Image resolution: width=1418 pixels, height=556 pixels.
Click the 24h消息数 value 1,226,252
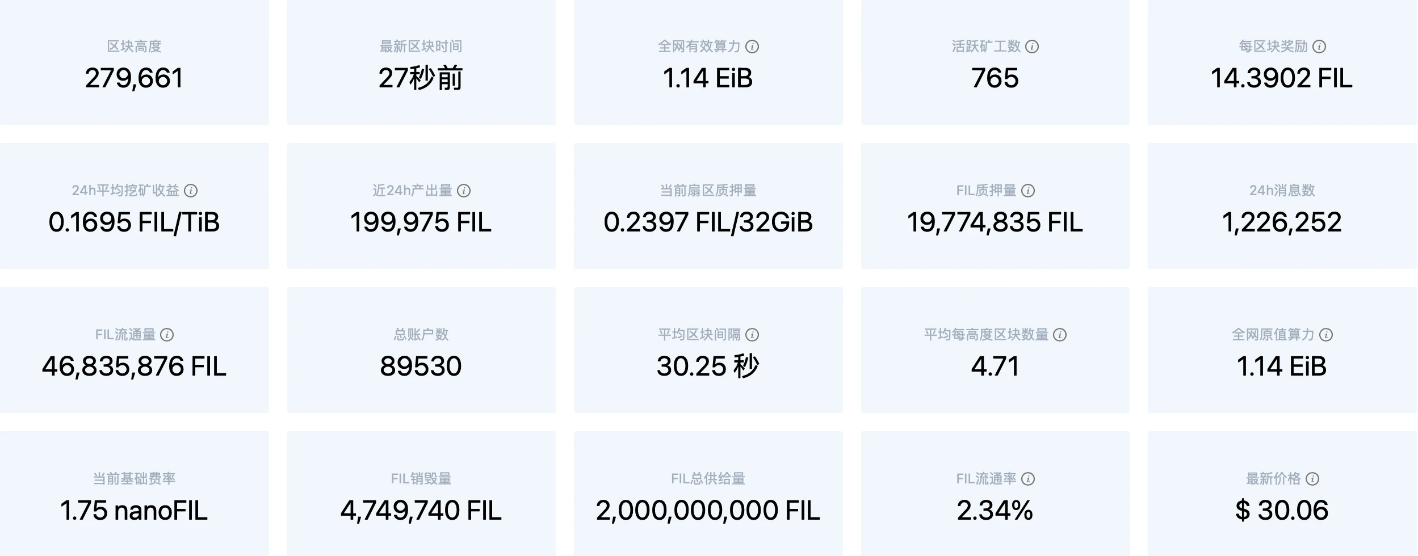[1282, 222]
